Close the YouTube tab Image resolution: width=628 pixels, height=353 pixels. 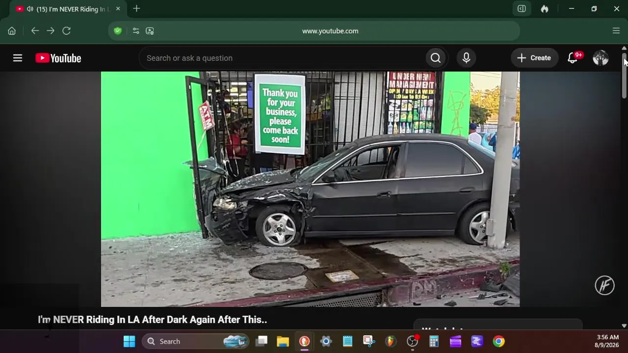click(x=118, y=9)
